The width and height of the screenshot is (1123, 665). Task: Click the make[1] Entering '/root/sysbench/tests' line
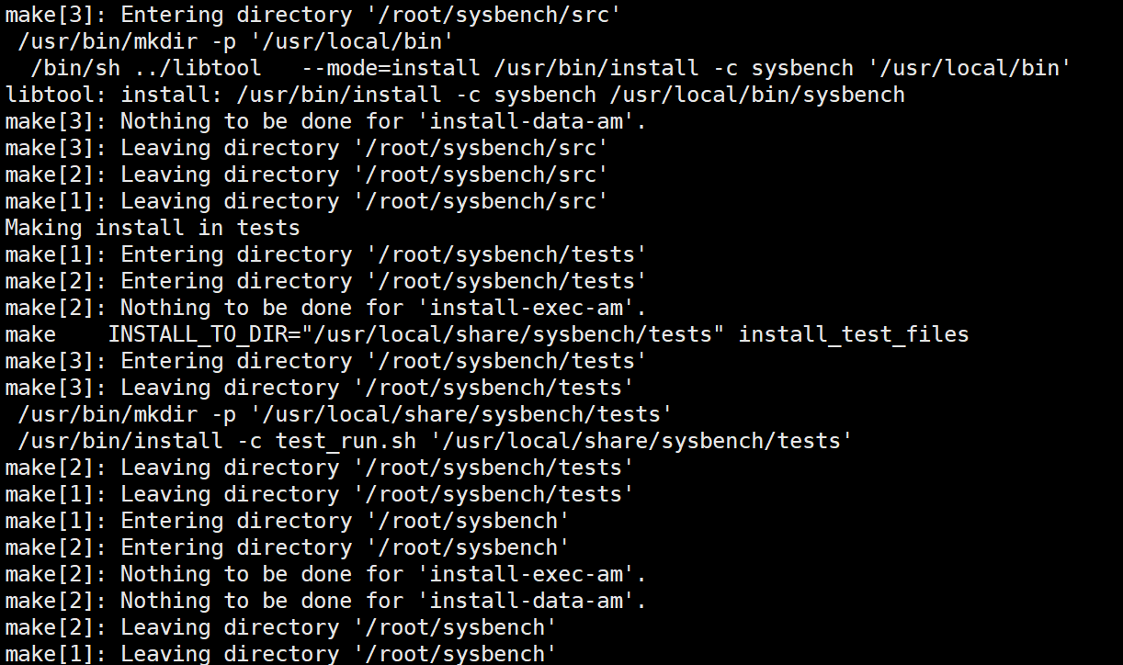325,254
